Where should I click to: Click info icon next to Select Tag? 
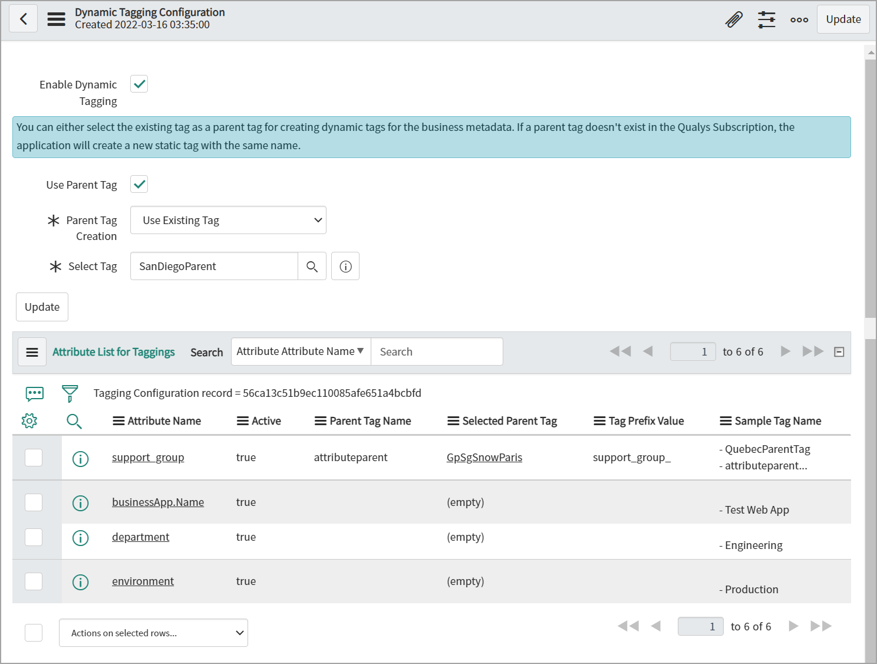coord(345,267)
